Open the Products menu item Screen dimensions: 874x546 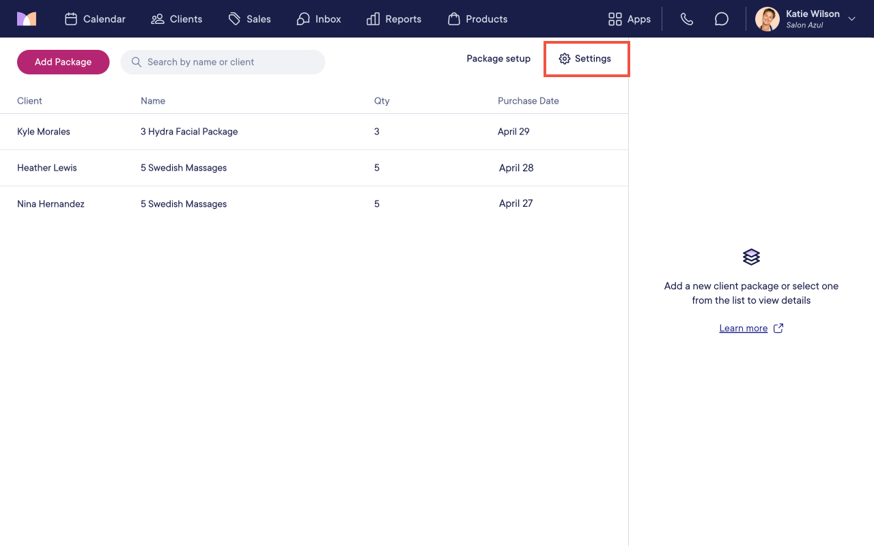point(478,19)
